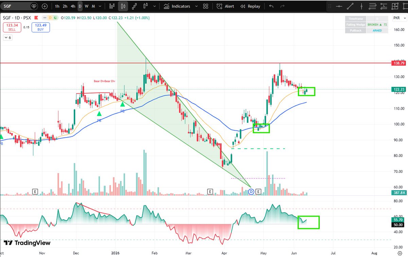The width and height of the screenshot is (408, 257).
Task: Click the green PB triangle near January 2026
Action: 122,104
